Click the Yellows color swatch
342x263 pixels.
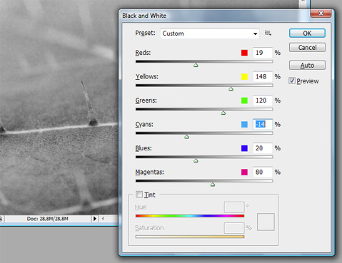point(244,77)
